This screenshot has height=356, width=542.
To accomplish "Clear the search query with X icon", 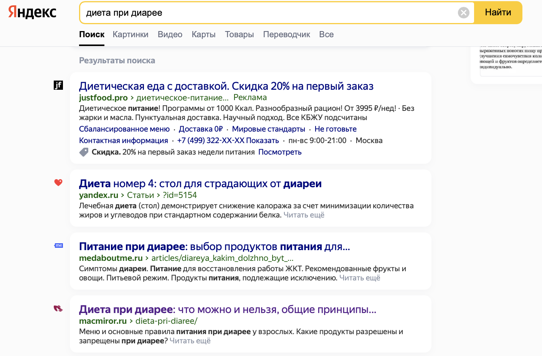I will tap(464, 13).
